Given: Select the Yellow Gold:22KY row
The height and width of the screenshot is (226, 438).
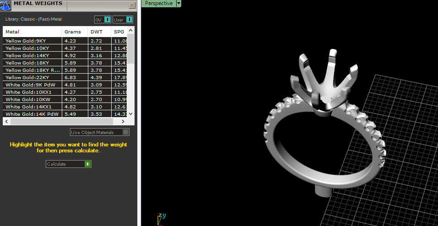Looking at the screenshot, I should click(x=65, y=77).
